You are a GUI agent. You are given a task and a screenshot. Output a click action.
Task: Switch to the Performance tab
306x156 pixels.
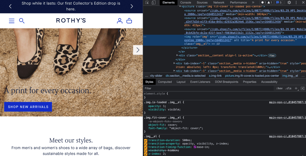pos(238,2)
